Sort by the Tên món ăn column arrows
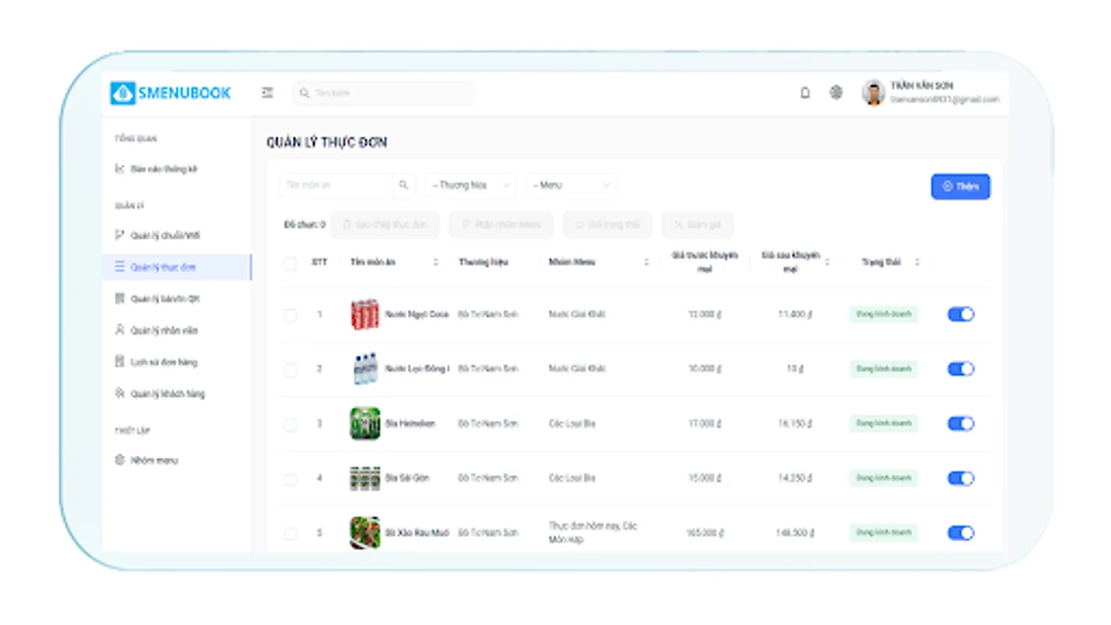Viewport: 1111px width, 625px height. point(436,262)
